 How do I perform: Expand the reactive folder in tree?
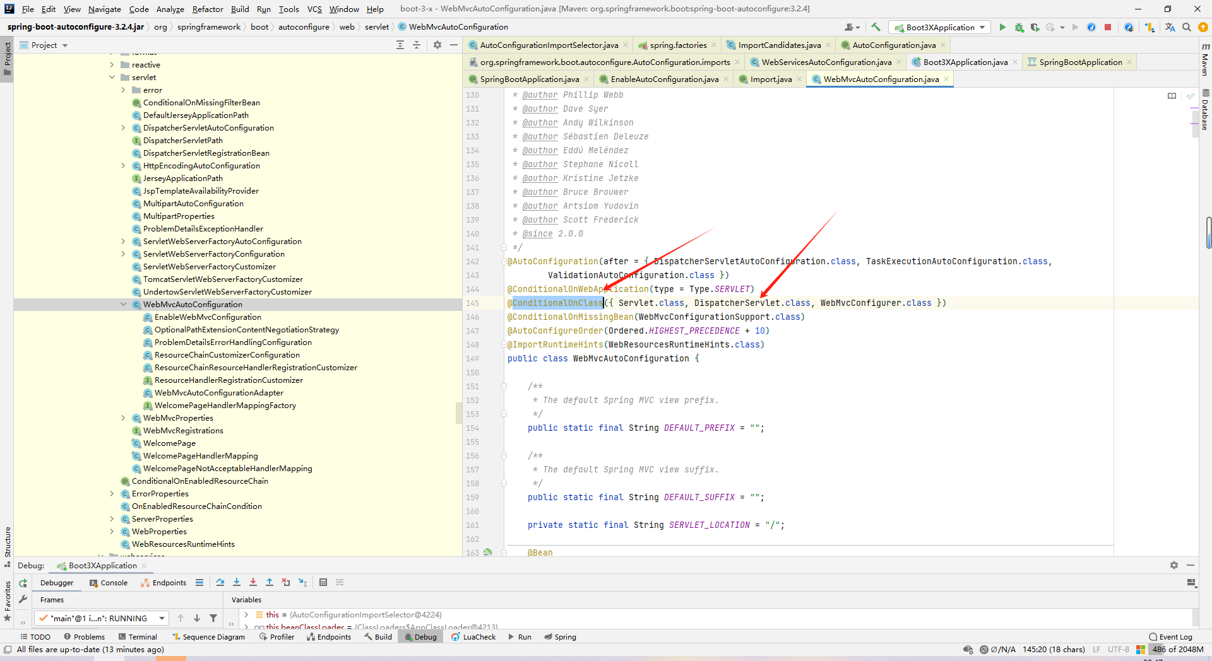(x=112, y=64)
